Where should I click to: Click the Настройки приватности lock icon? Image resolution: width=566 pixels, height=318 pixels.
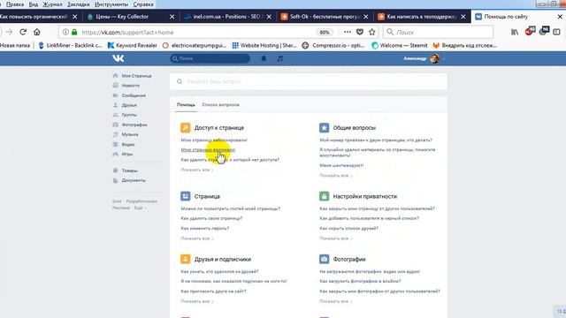(325, 196)
